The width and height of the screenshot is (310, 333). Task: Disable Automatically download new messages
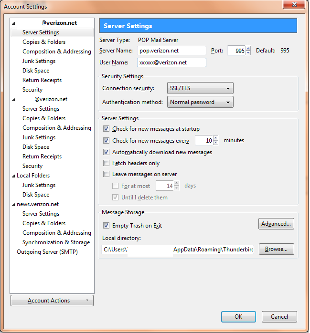(107, 152)
